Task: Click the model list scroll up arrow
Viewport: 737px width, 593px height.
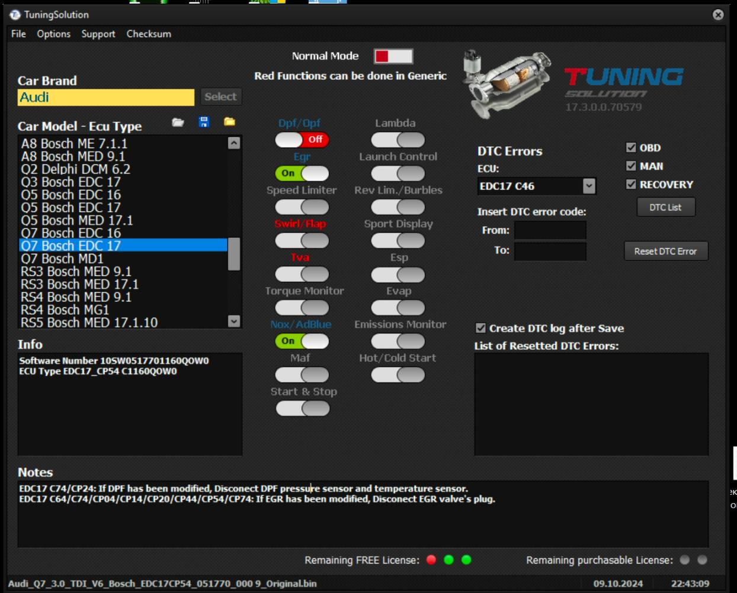Action: 234,143
